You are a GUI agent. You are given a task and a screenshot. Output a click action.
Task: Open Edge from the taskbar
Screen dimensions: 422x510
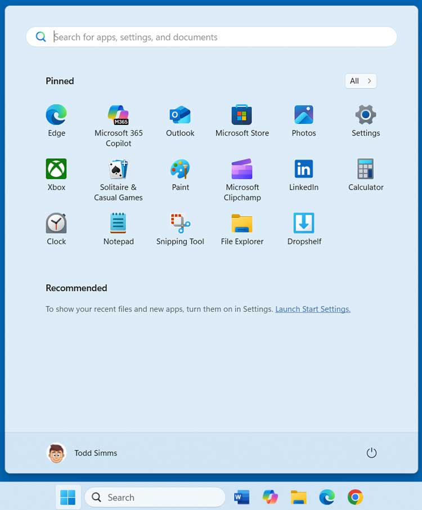point(327,497)
